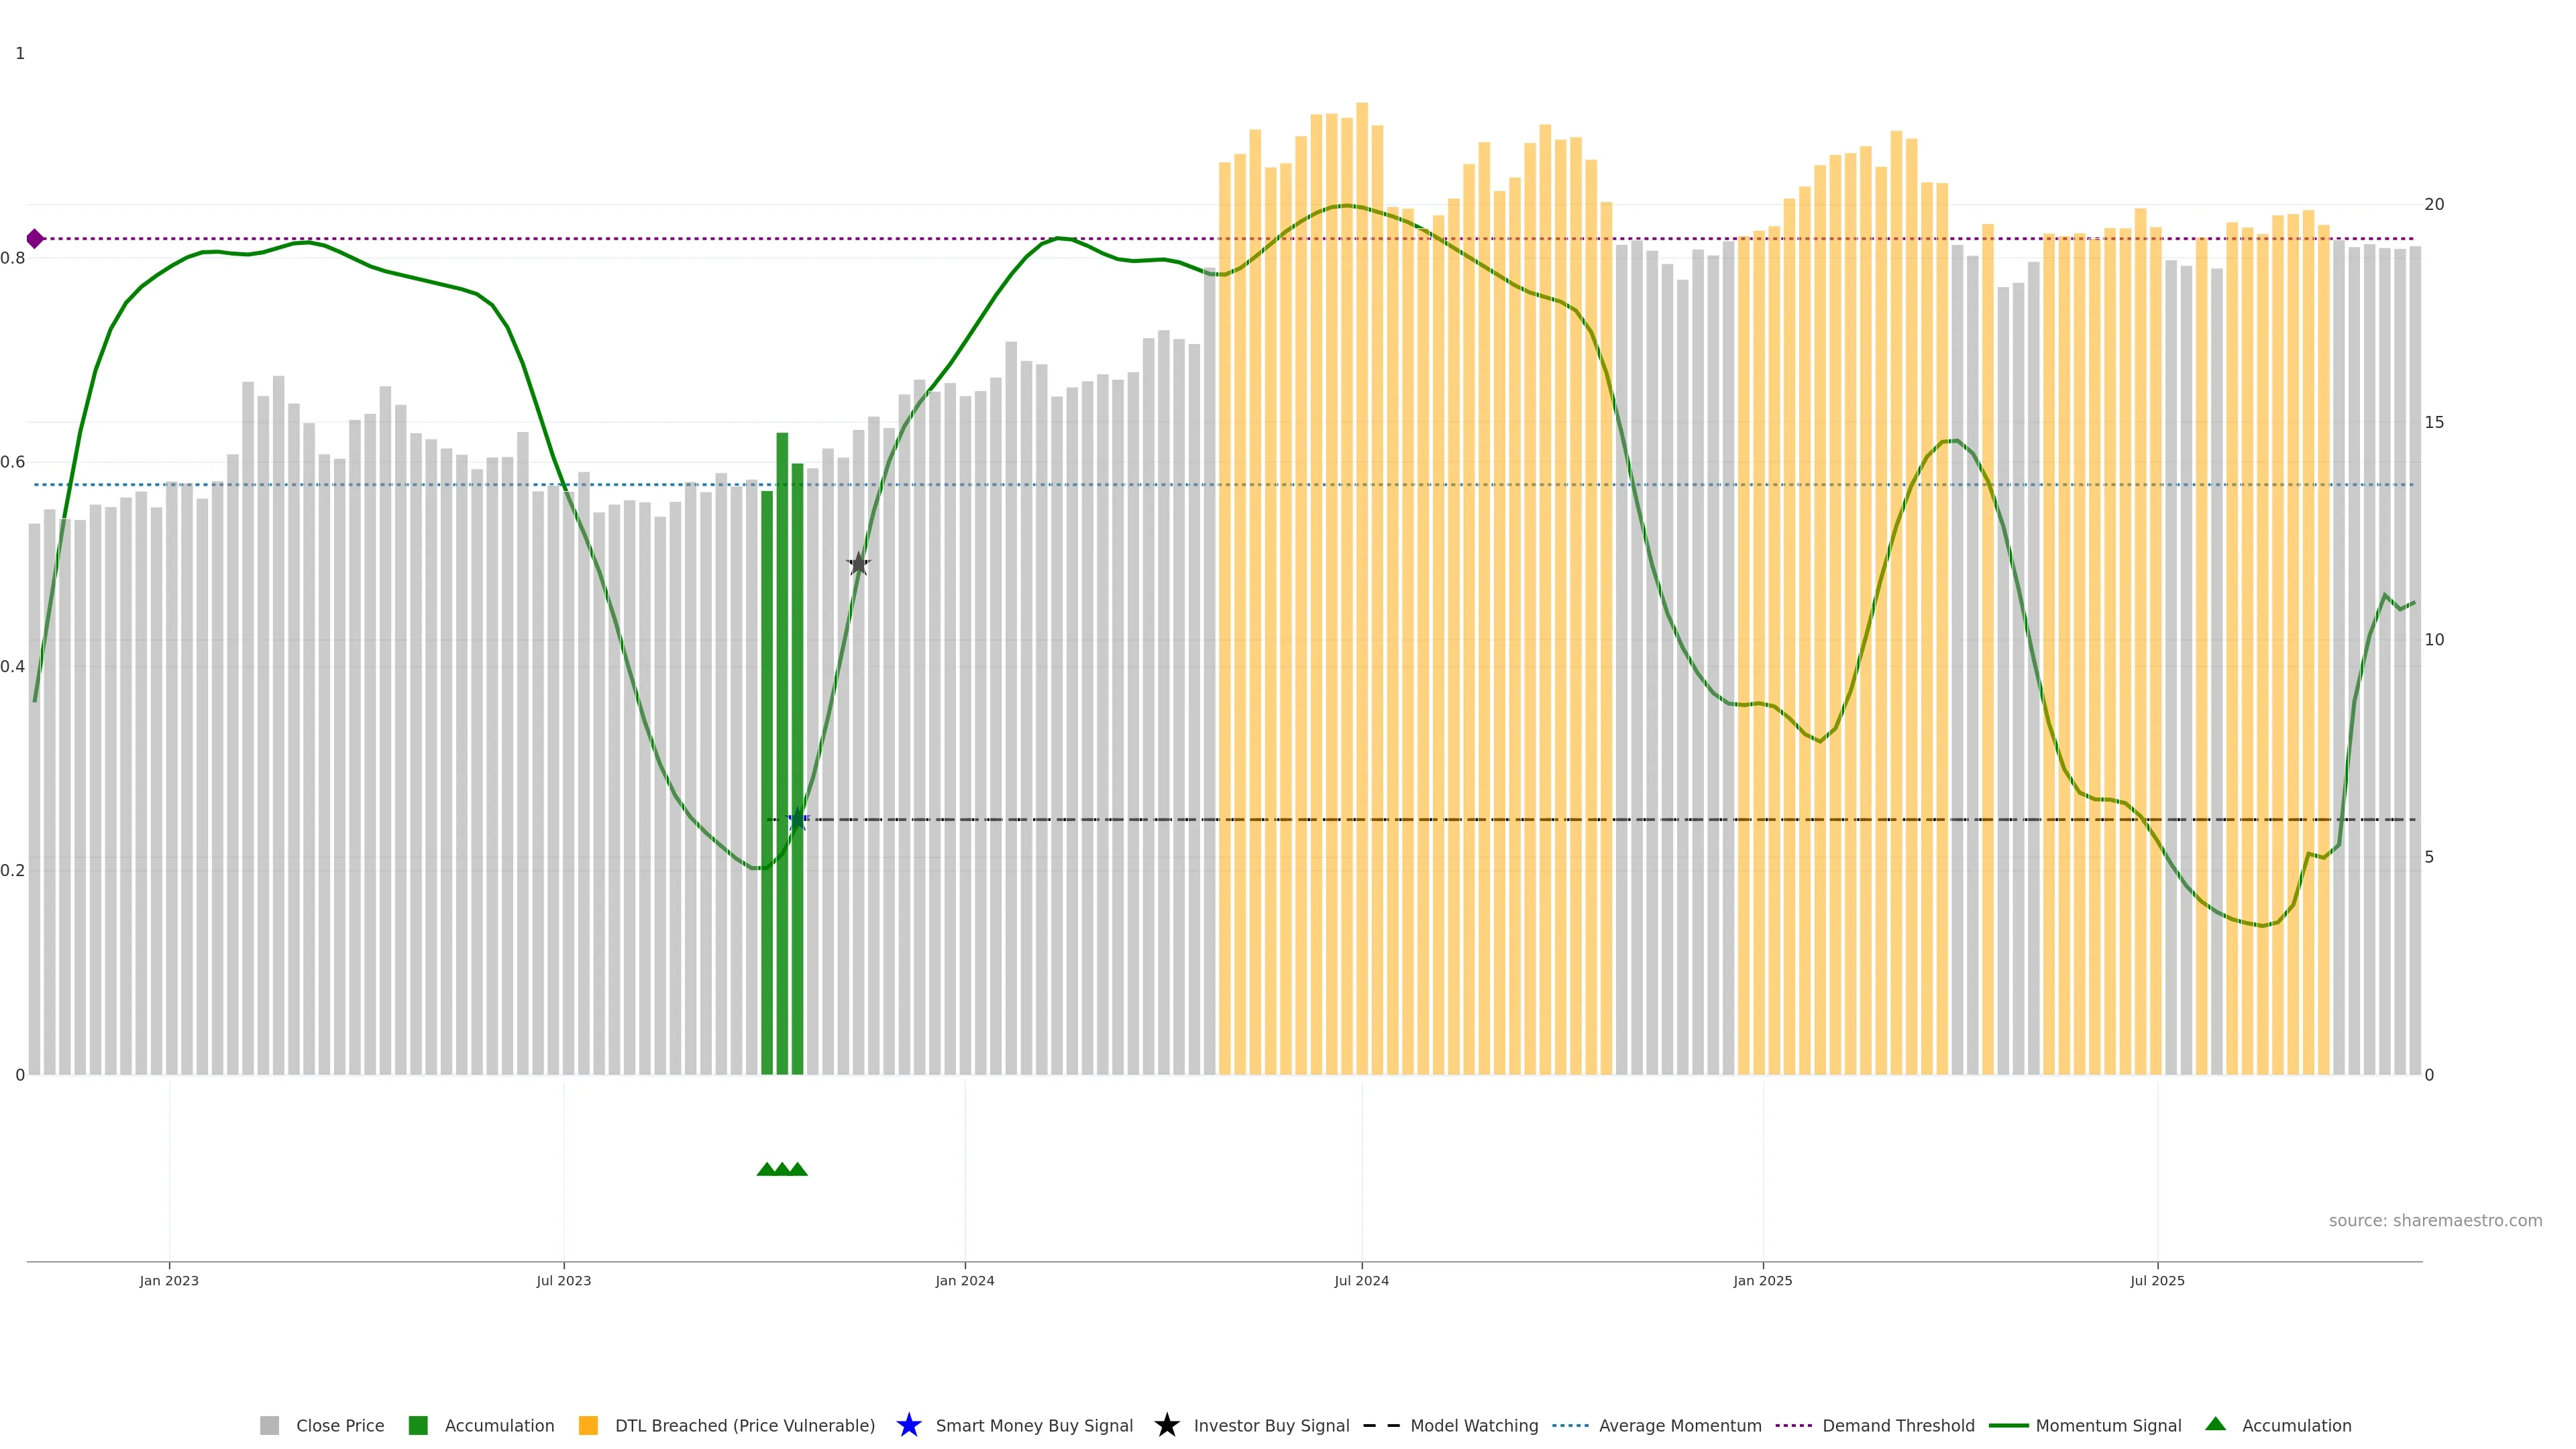Click the Smart Money Buy Signal legend label
The image size is (2576, 1449).
coord(1034,1426)
